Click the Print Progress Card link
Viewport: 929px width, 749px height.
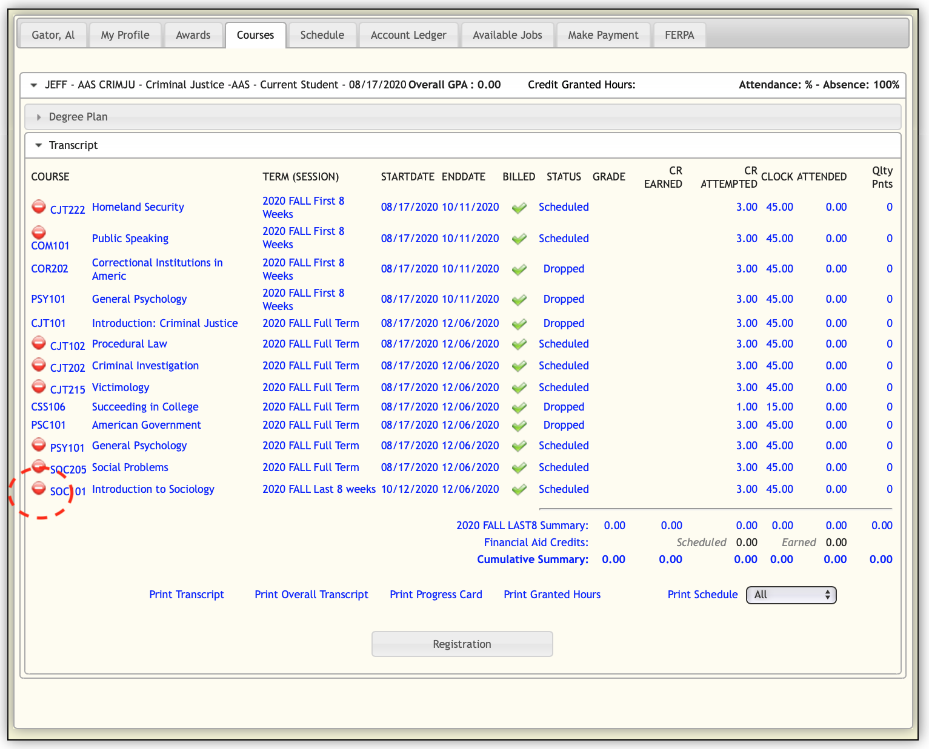pos(436,595)
